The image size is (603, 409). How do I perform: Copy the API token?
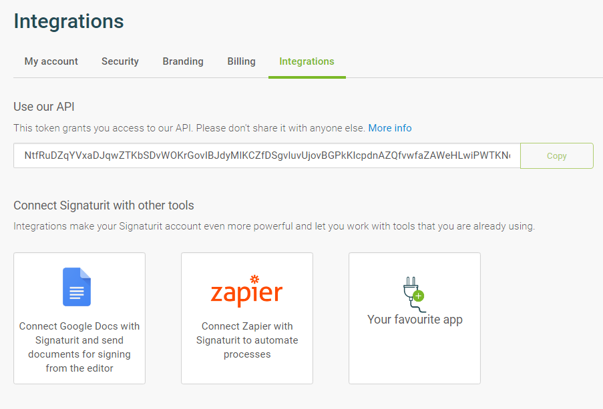click(x=557, y=155)
